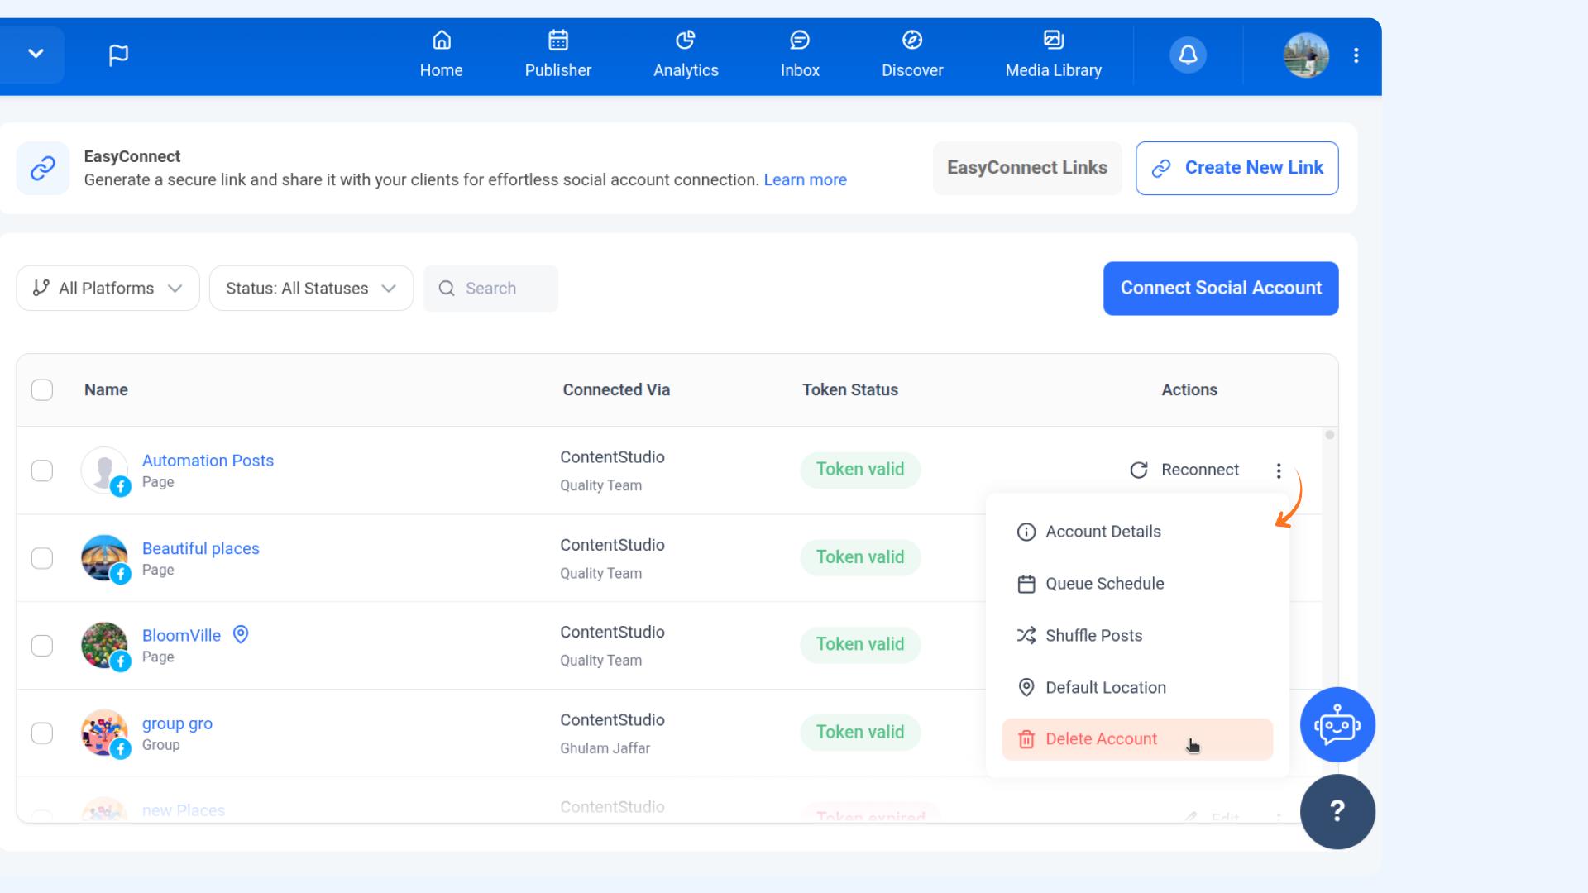Focus the Search accounts field

(x=490, y=289)
